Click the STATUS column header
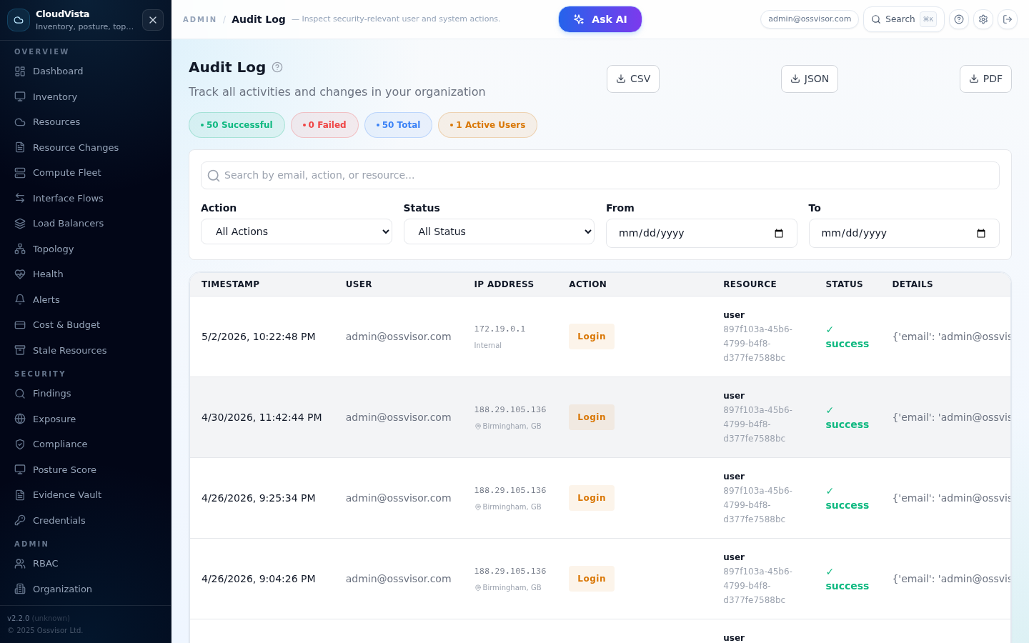Screen dimensions: 1029x643 844,284
